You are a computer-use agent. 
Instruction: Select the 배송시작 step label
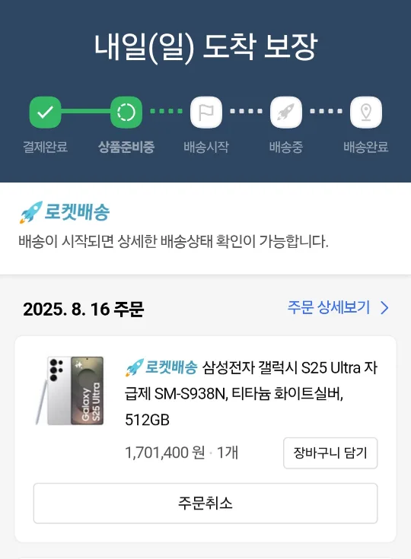(x=206, y=147)
